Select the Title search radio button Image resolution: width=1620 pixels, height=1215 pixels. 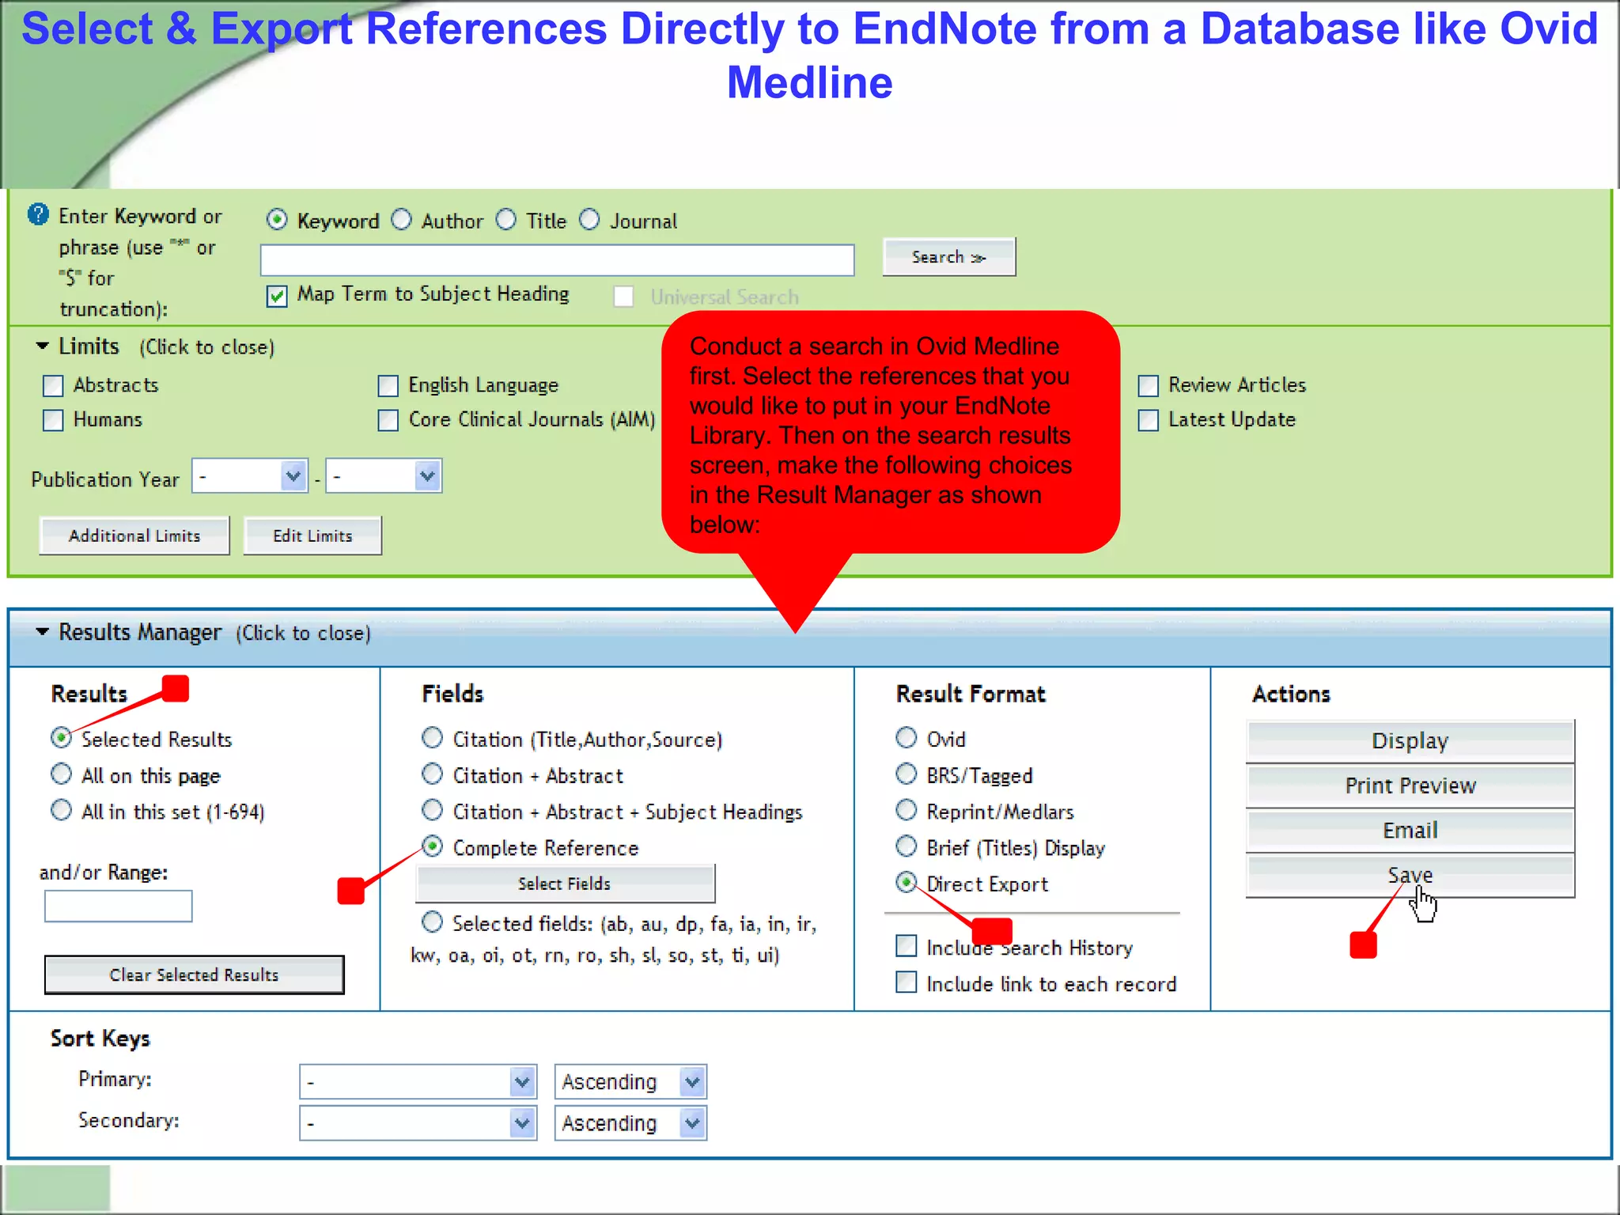(506, 219)
